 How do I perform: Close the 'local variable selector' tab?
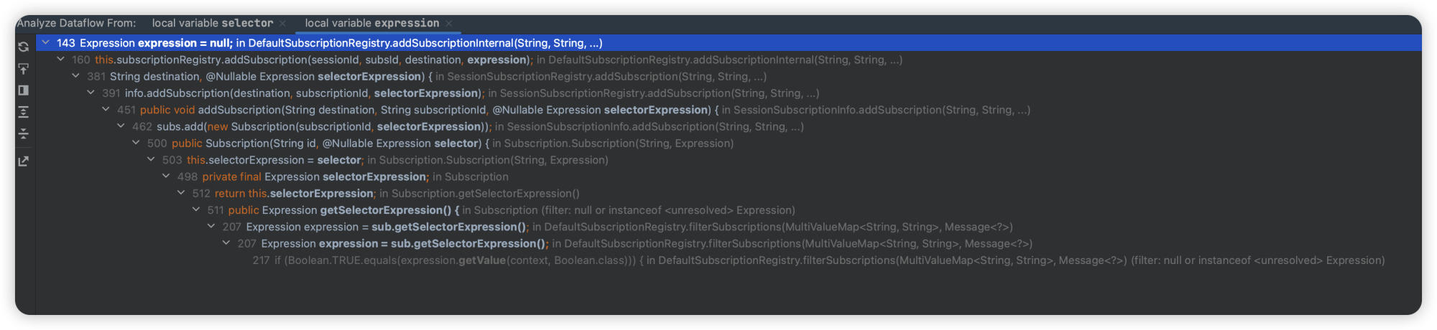[282, 24]
